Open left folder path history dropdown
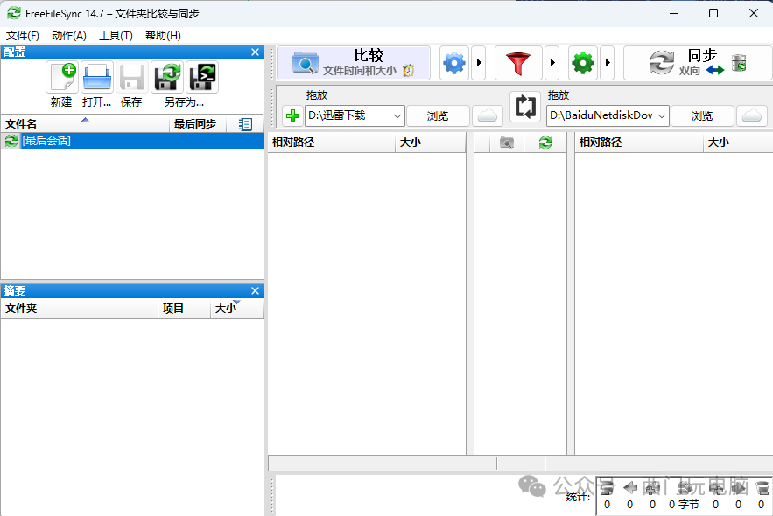The image size is (773, 516). (397, 116)
